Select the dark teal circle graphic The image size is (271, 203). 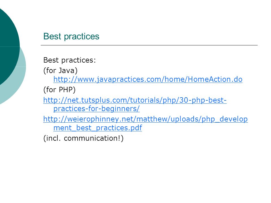[9, 47]
